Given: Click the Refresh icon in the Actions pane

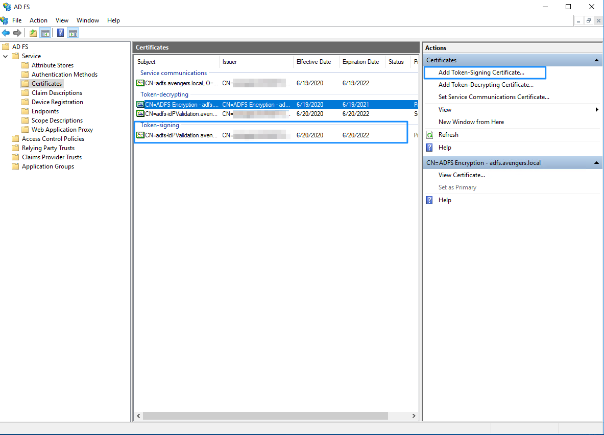Looking at the screenshot, I should [x=429, y=134].
